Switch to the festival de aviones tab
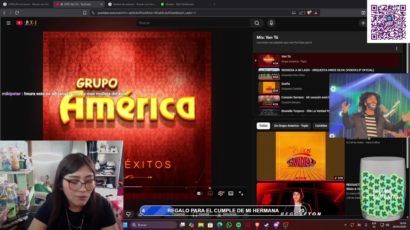The width and height of the screenshot is (410, 230). [x=131, y=4]
